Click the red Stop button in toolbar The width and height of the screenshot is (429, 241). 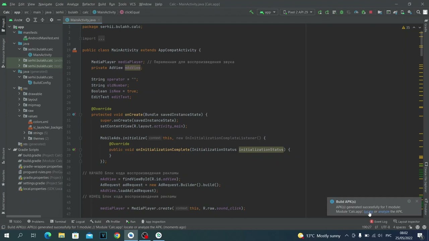[x=371, y=12]
